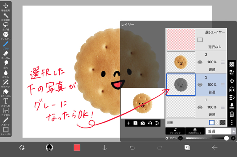Select the Smudge finger tool
The width and height of the screenshot is (237, 157).
click(x=6, y=64)
